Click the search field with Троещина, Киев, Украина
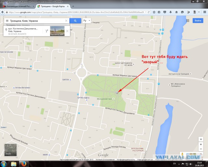208x167 pixels. (37, 21)
